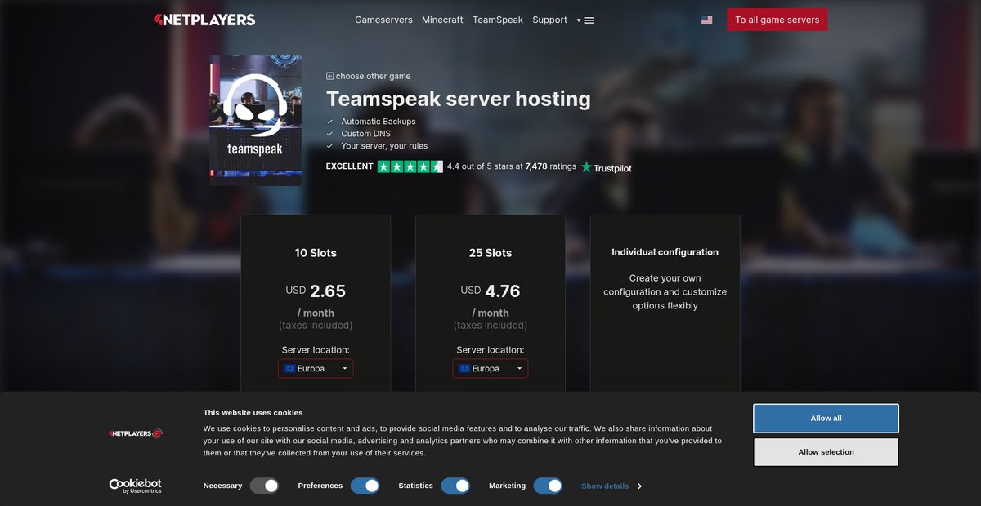The width and height of the screenshot is (981, 506).
Task: Open server location dropdown for 25 Slots
Action: 490,368
